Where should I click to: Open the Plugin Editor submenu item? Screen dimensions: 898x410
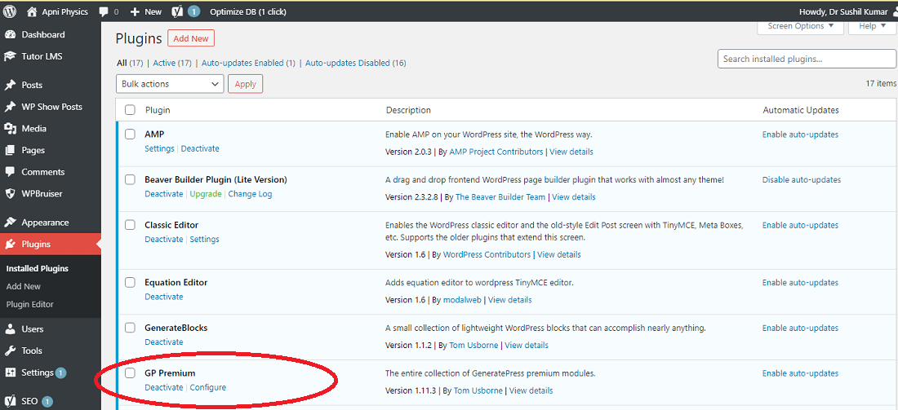[x=29, y=305]
